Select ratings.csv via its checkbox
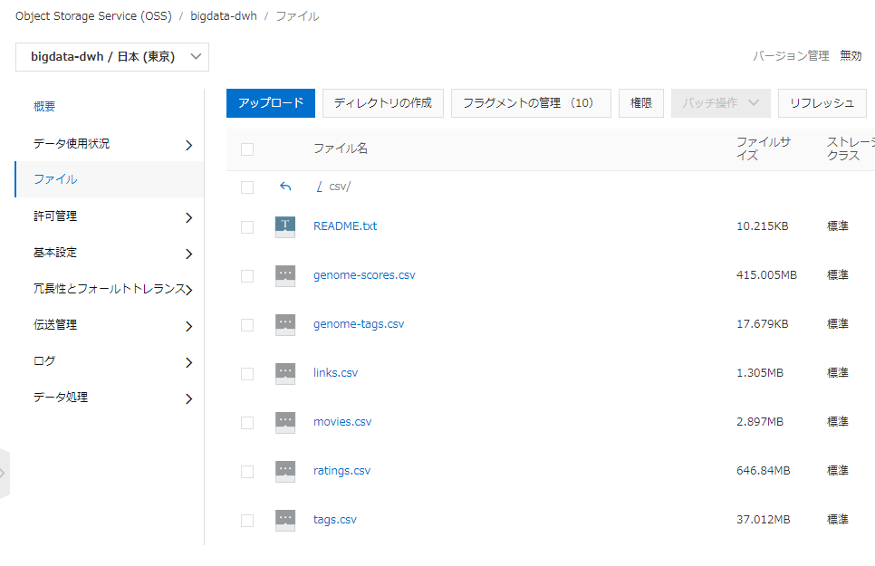The image size is (875, 566). click(x=247, y=472)
